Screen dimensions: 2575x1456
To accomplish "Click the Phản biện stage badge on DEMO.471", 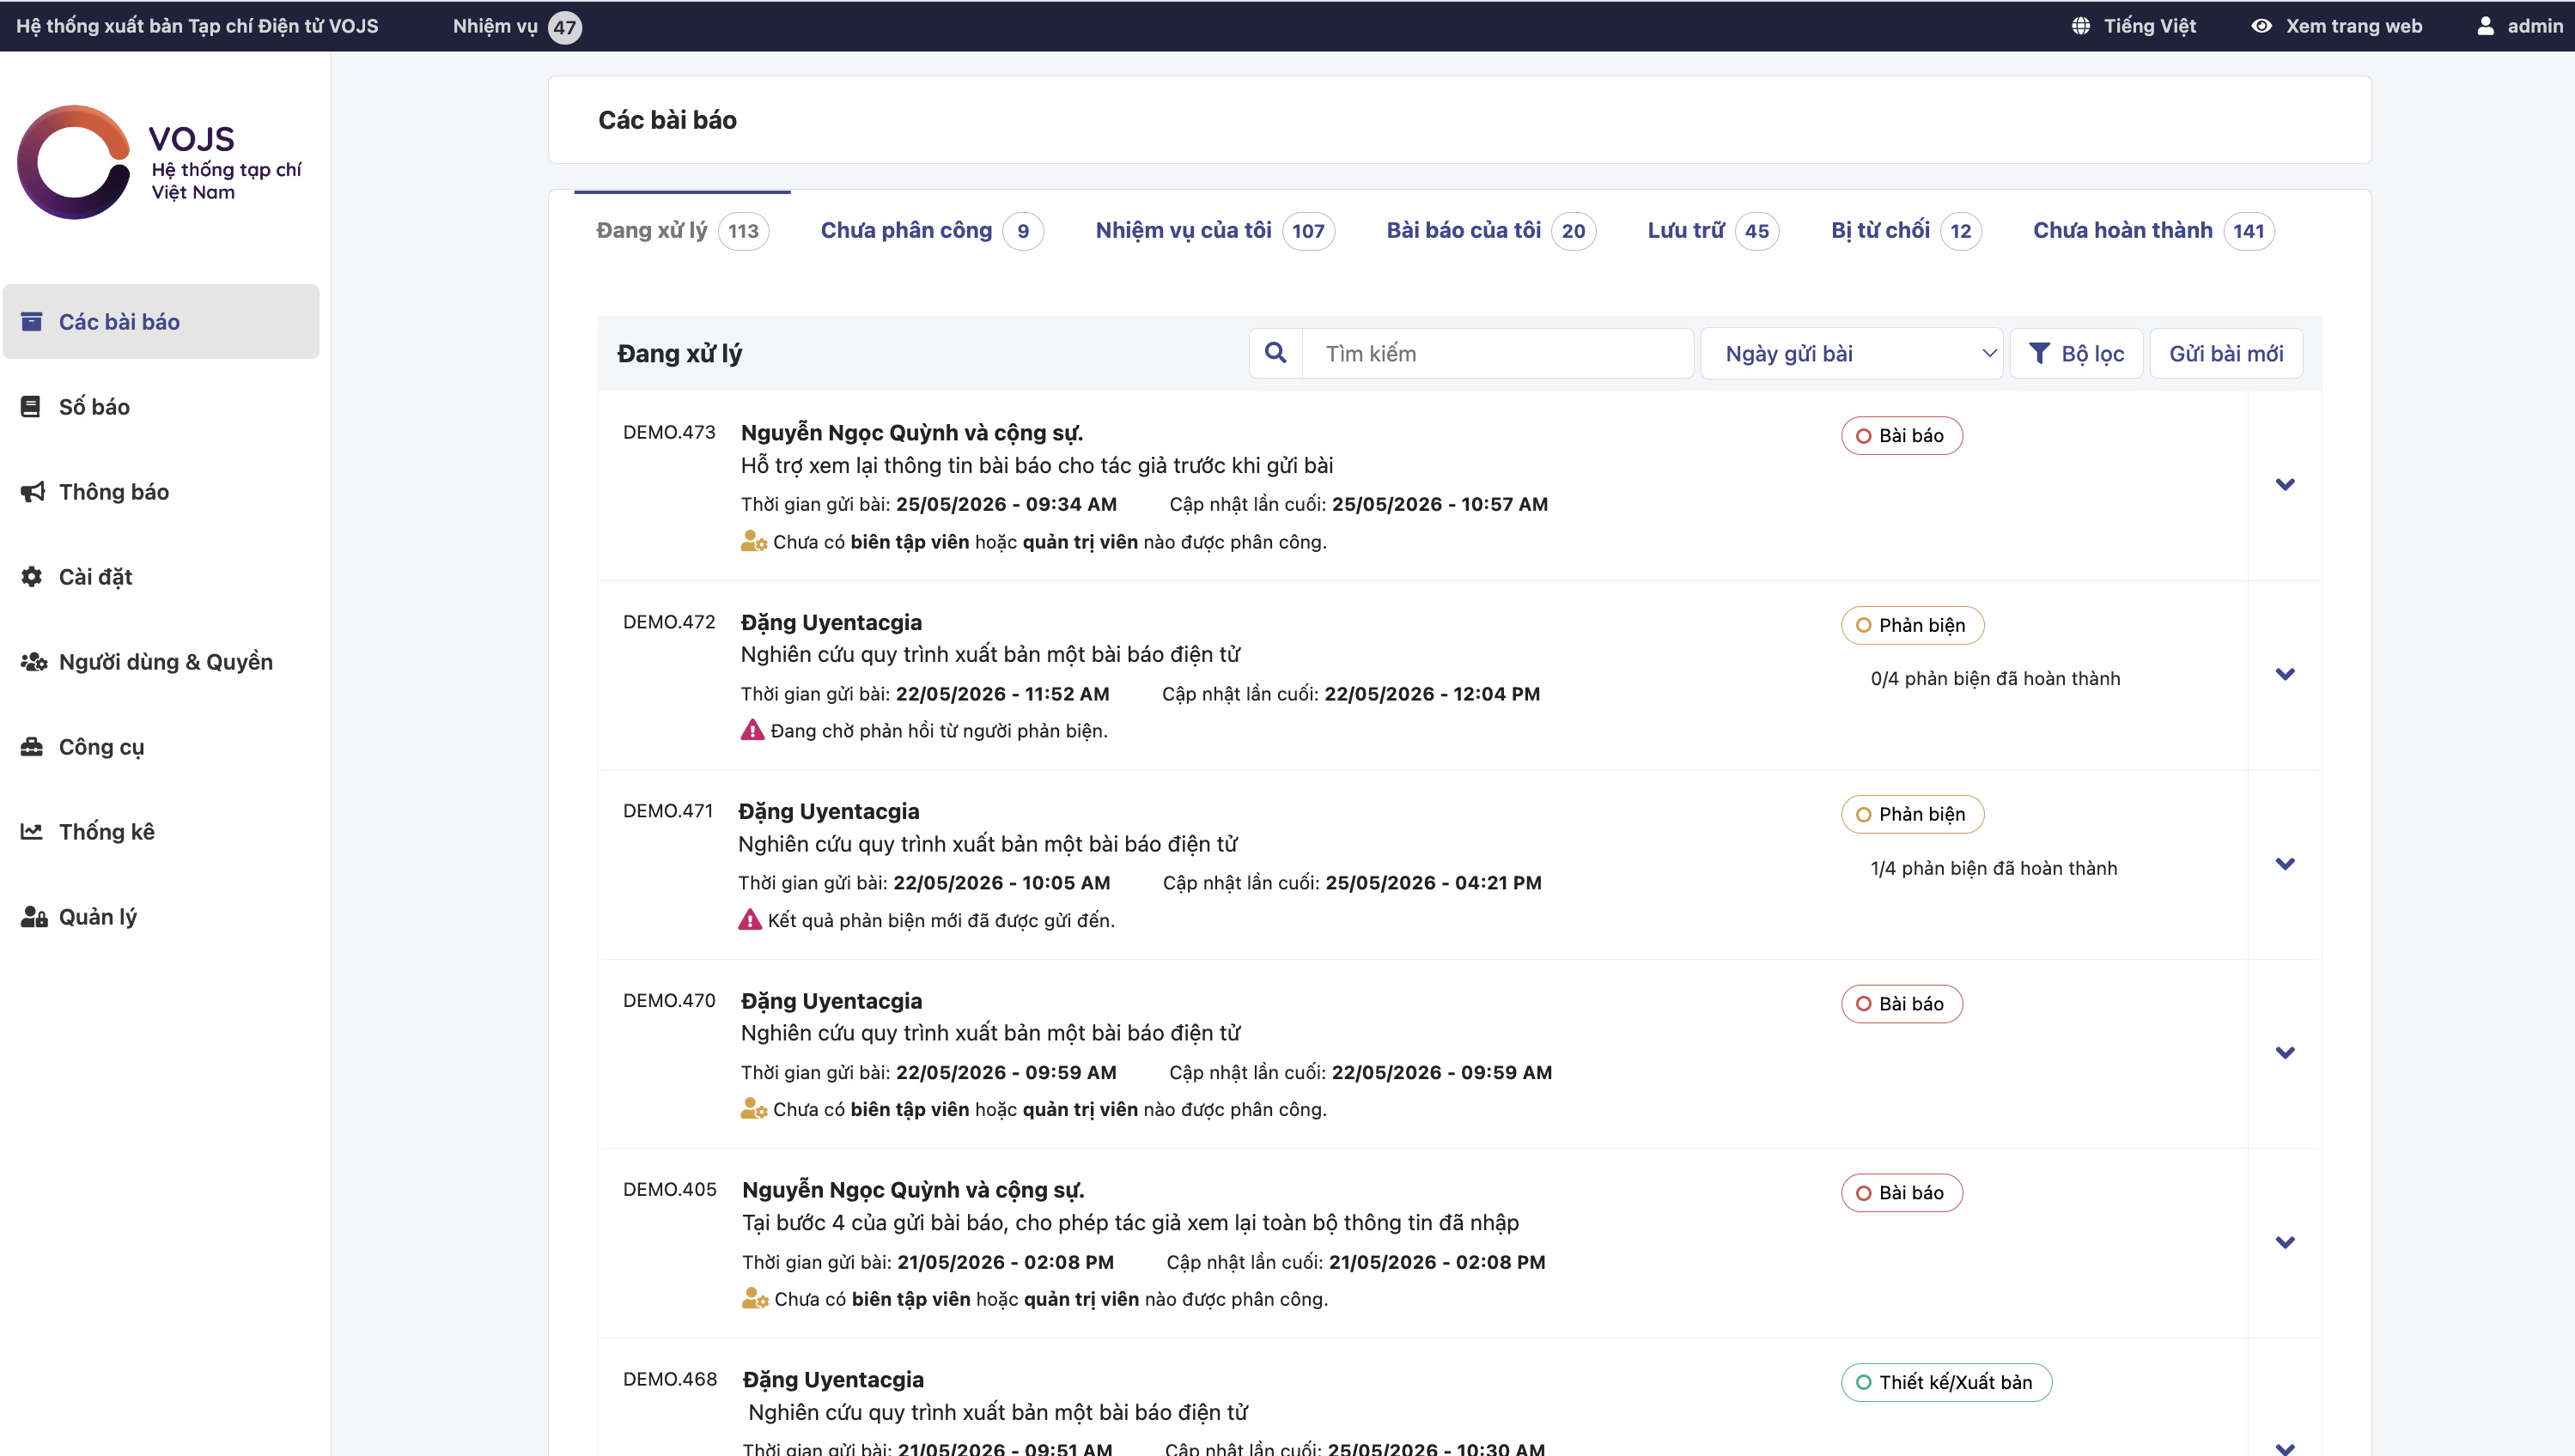I will 1913,814.
